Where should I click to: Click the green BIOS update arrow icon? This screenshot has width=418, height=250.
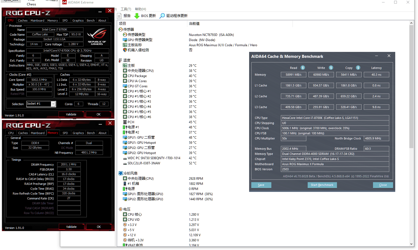pyautogui.click(x=137, y=16)
